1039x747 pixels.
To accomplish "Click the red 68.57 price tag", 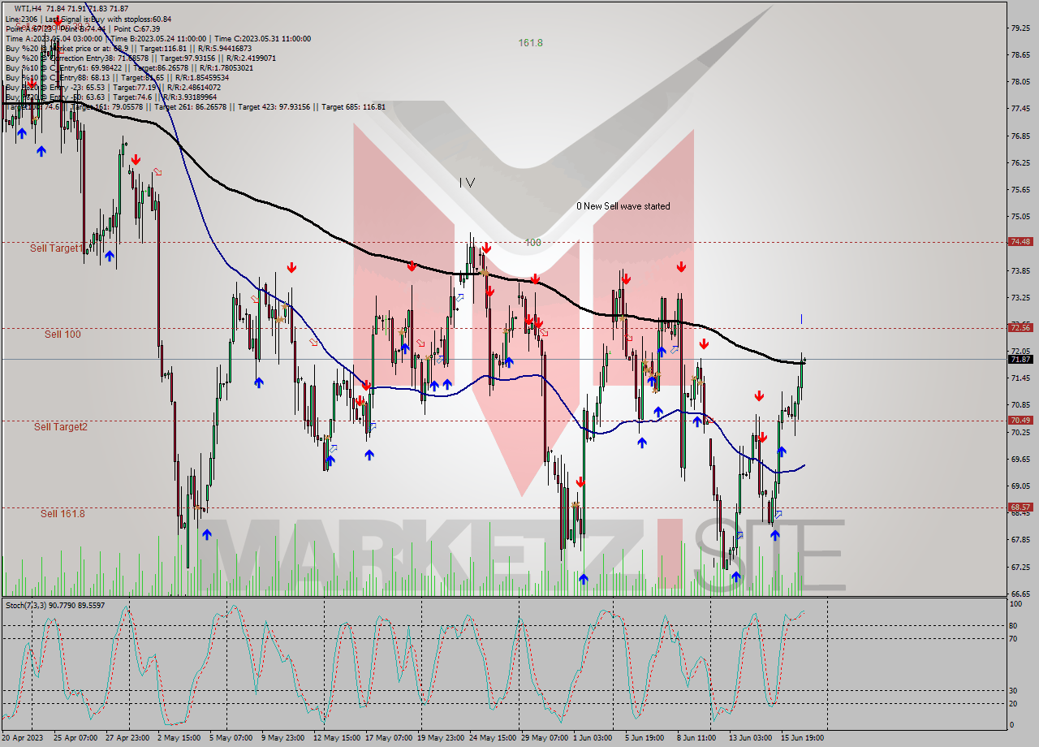I will [x=1020, y=507].
